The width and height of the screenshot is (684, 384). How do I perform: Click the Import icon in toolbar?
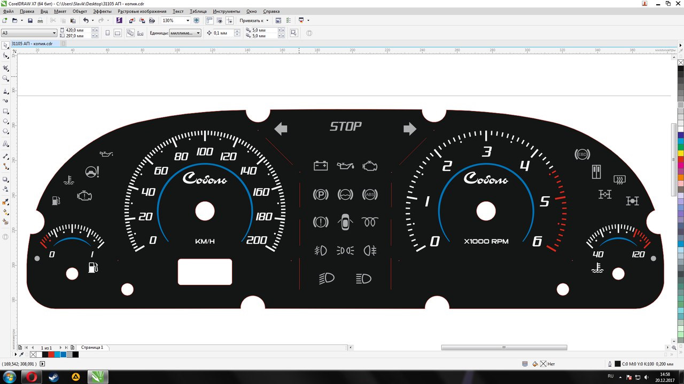[x=132, y=20]
